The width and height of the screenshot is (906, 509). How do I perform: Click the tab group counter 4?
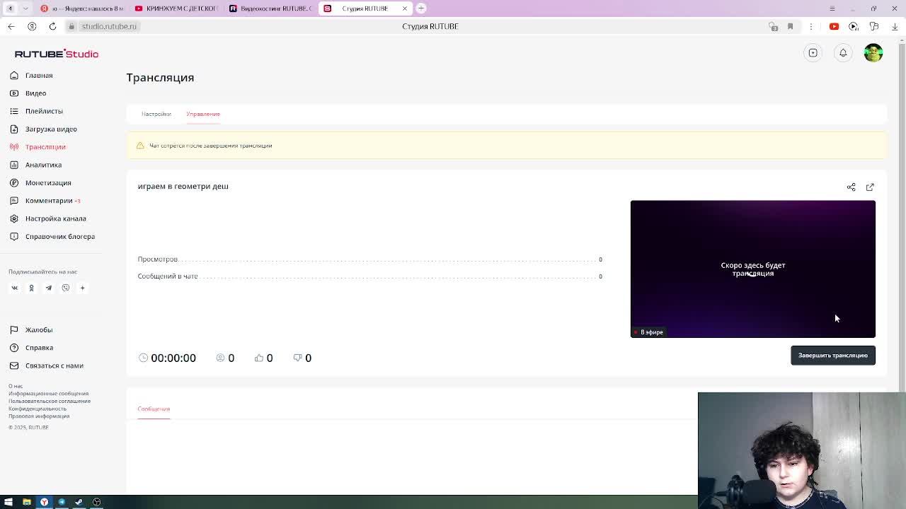click(x=10, y=8)
